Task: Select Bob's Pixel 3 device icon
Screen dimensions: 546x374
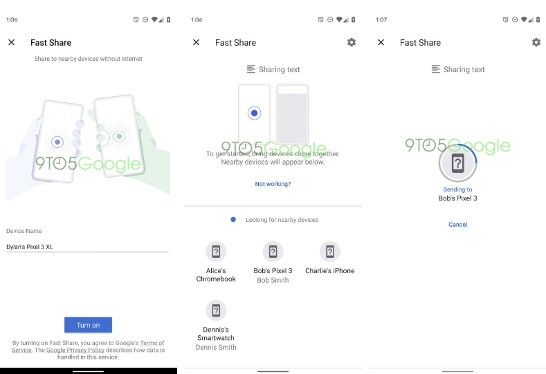Action: [273, 252]
